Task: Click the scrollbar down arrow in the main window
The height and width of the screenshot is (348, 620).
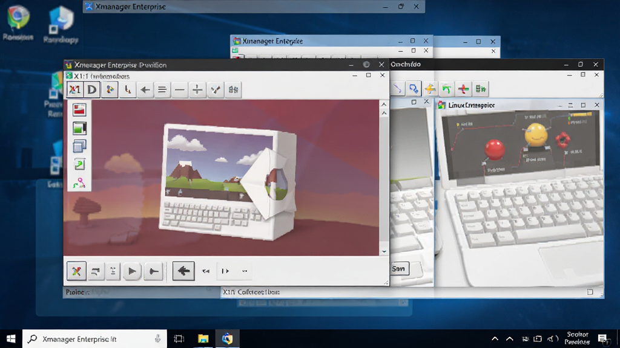Action: [x=384, y=251]
